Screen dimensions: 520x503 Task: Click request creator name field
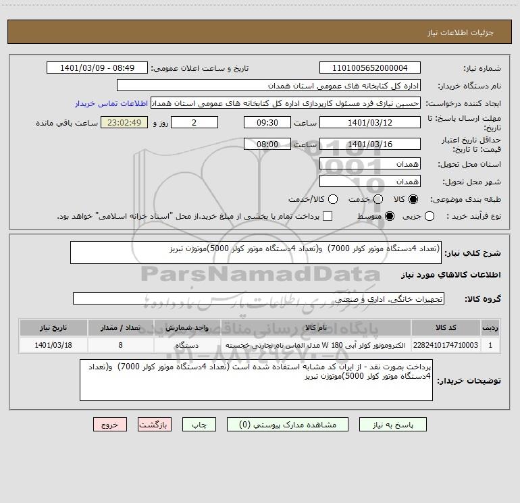(286, 103)
